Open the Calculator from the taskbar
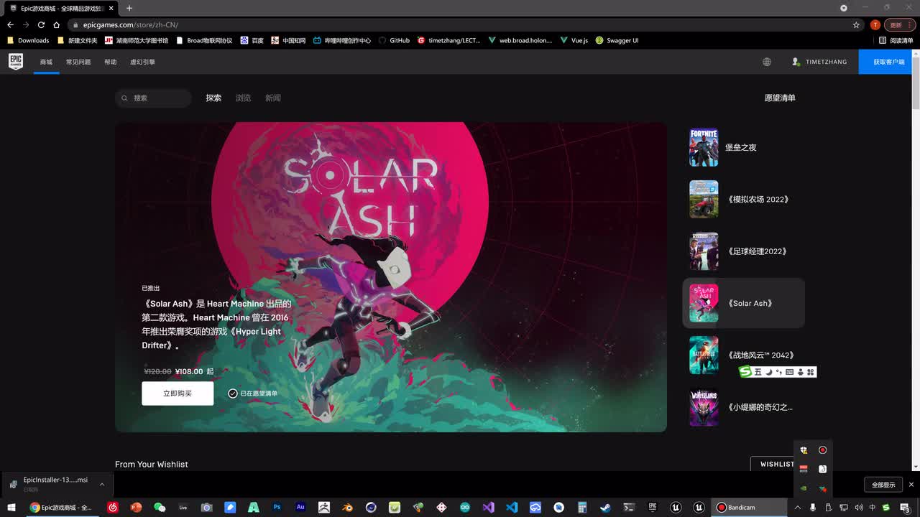 tap(582, 507)
